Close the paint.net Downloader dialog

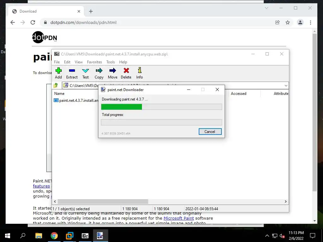217,89
